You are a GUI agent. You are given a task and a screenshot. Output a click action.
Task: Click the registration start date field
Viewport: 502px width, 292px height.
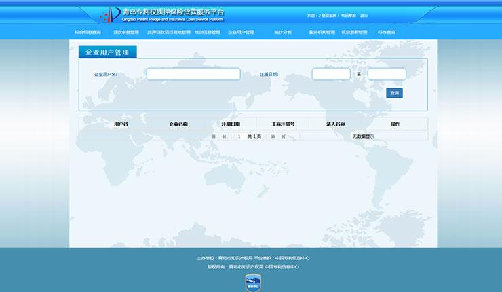click(331, 74)
